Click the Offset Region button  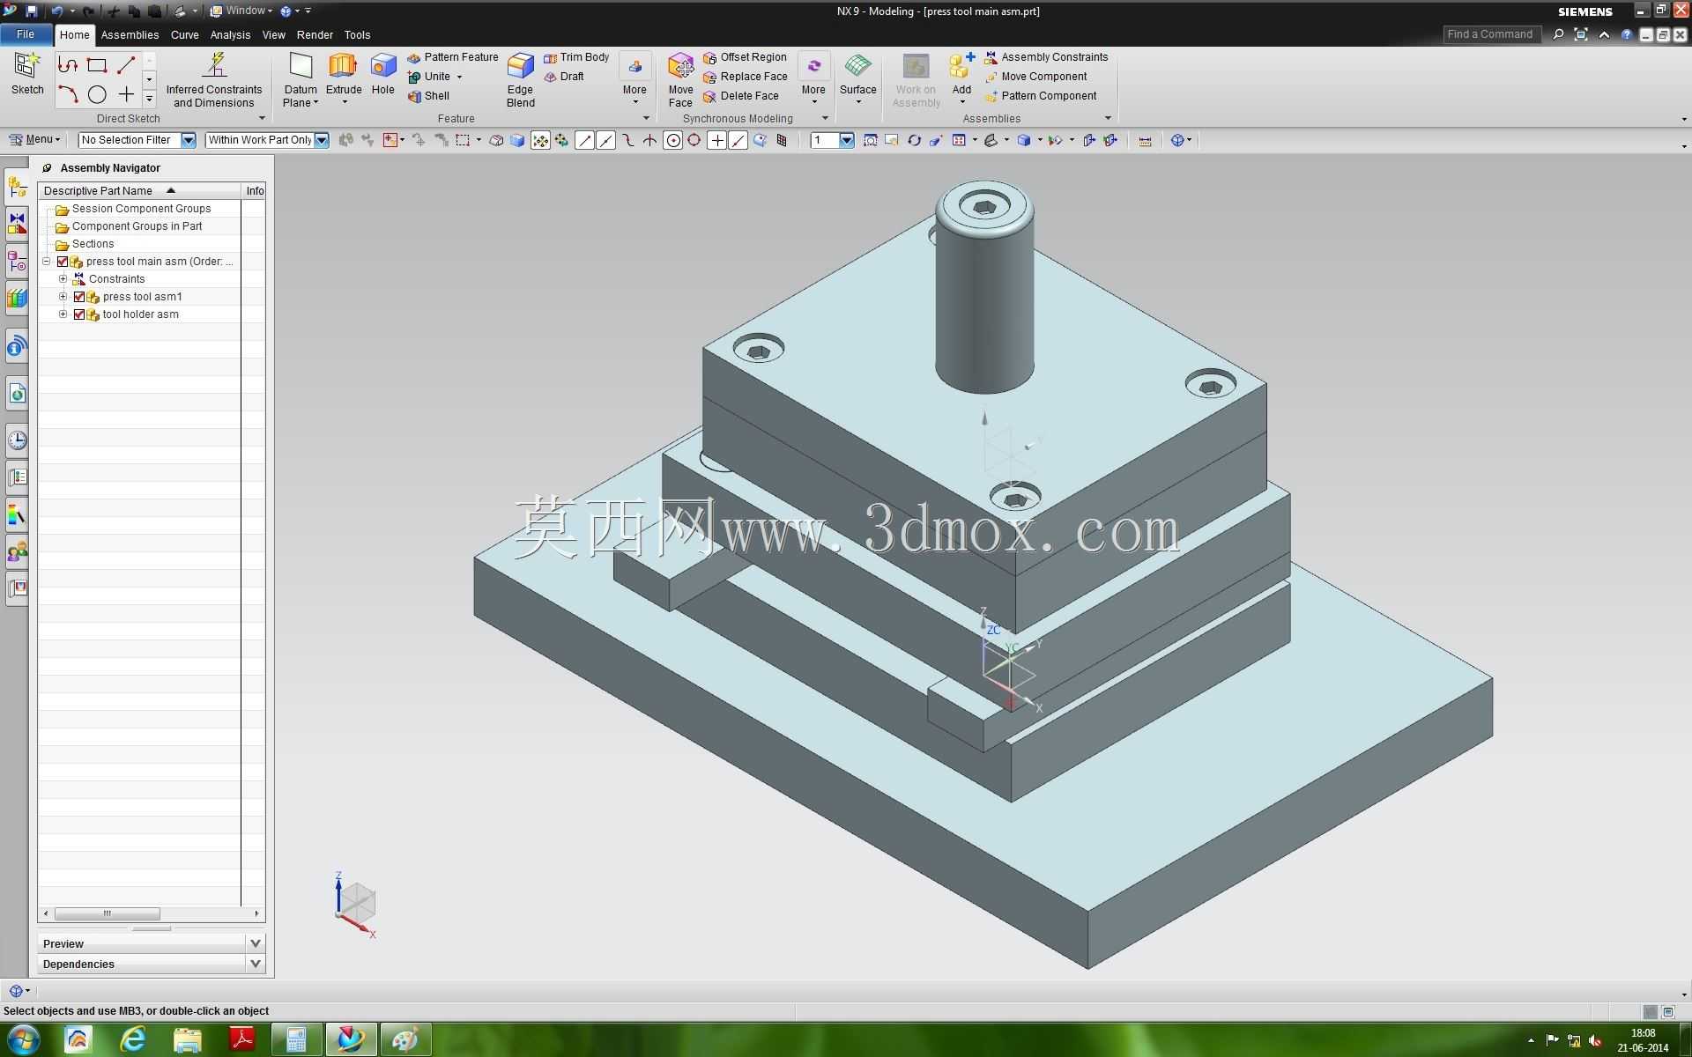tap(745, 57)
